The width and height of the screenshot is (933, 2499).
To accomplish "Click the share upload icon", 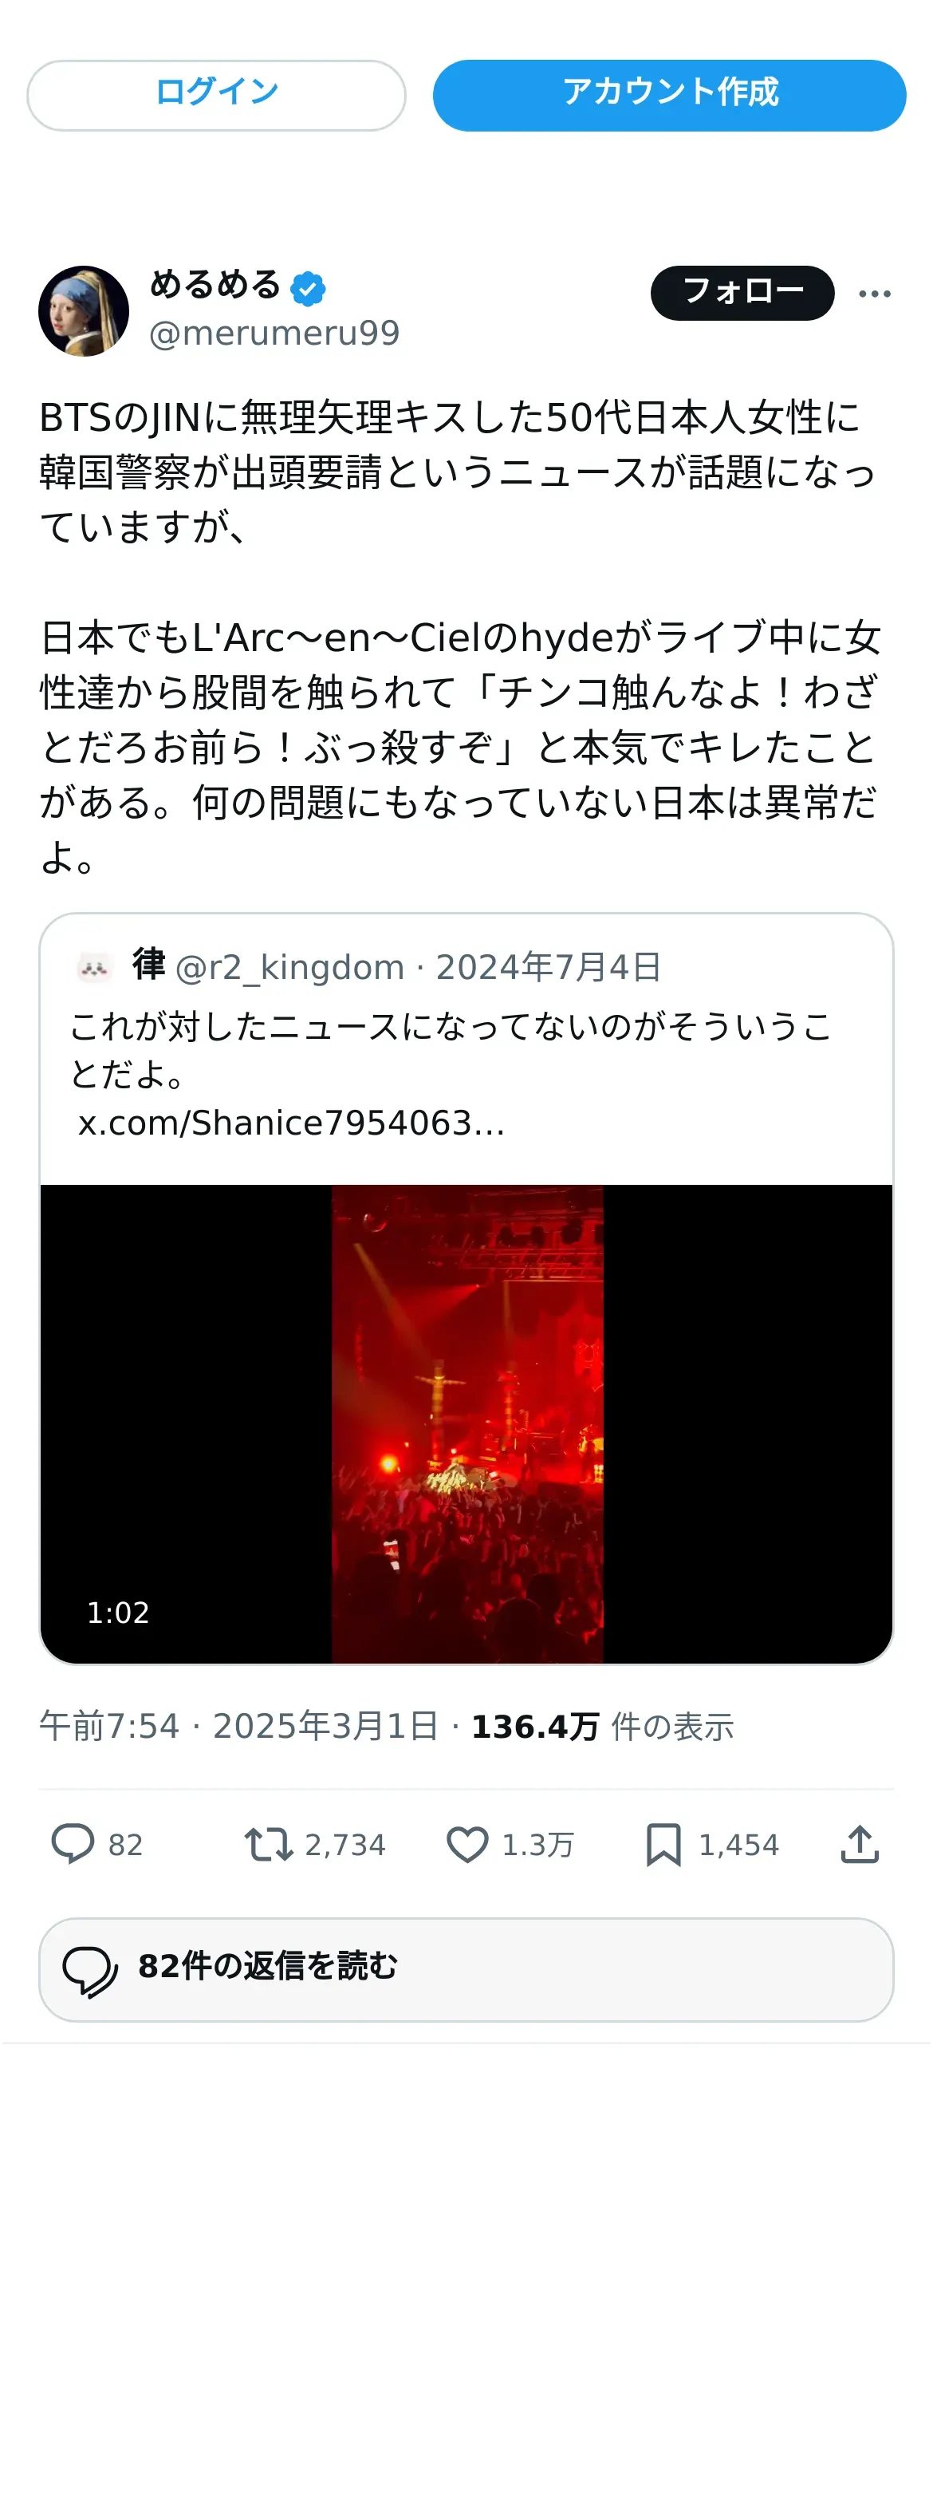I will 860,1844.
